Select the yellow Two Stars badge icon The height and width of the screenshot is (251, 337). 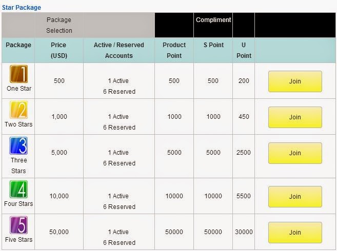tap(18, 110)
